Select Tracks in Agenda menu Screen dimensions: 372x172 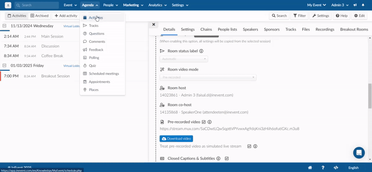pyautogui.click(x=102, y=26)
